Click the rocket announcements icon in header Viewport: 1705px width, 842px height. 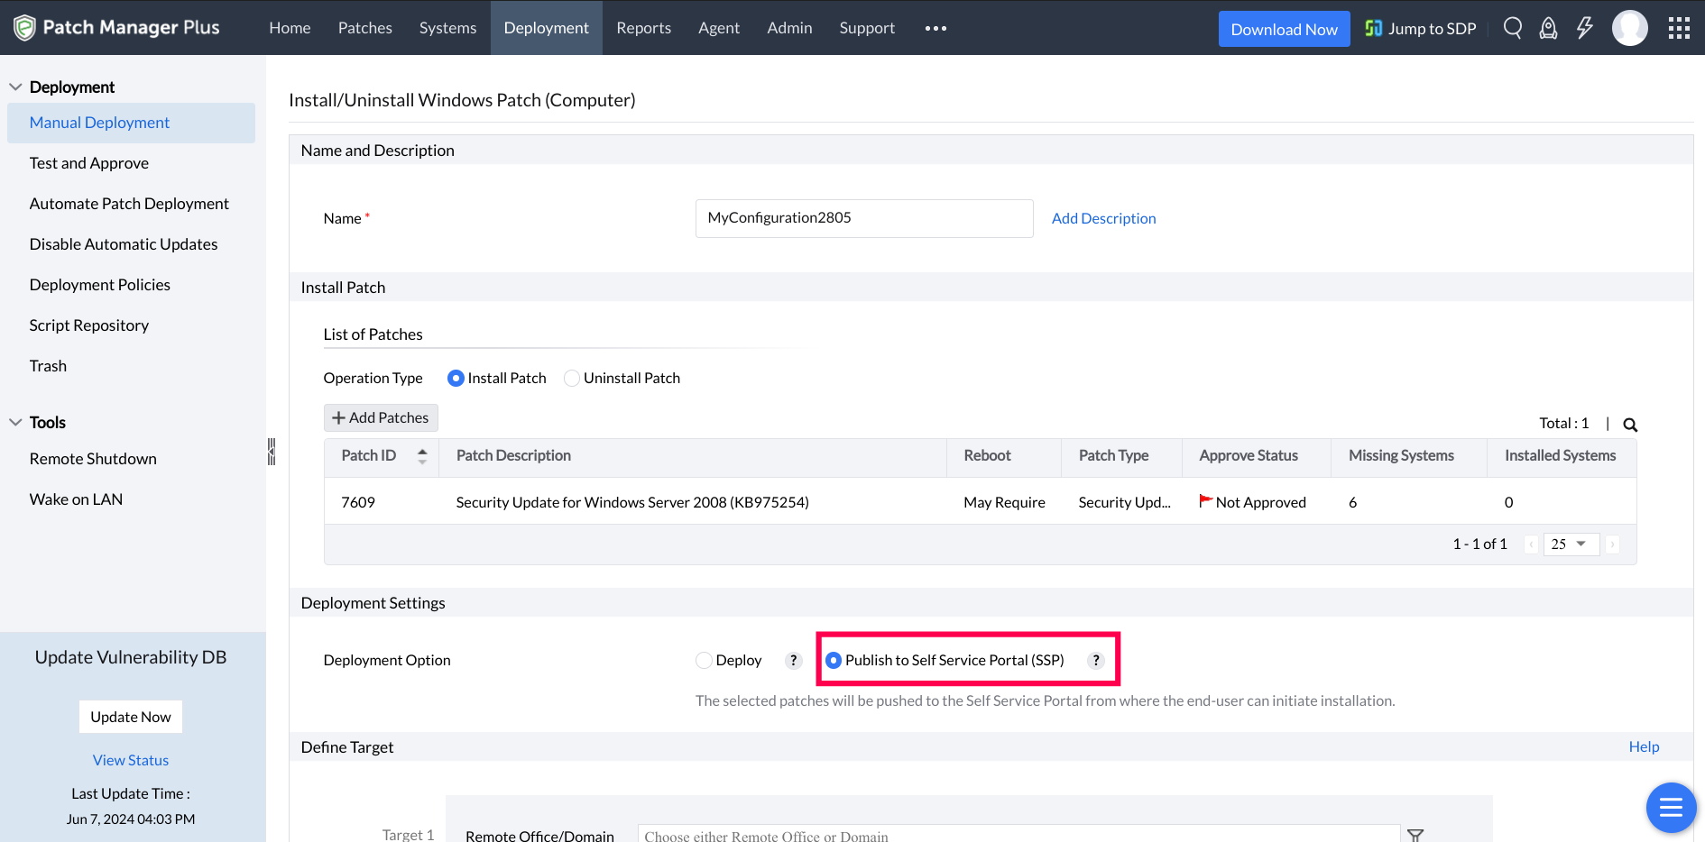1549,28
